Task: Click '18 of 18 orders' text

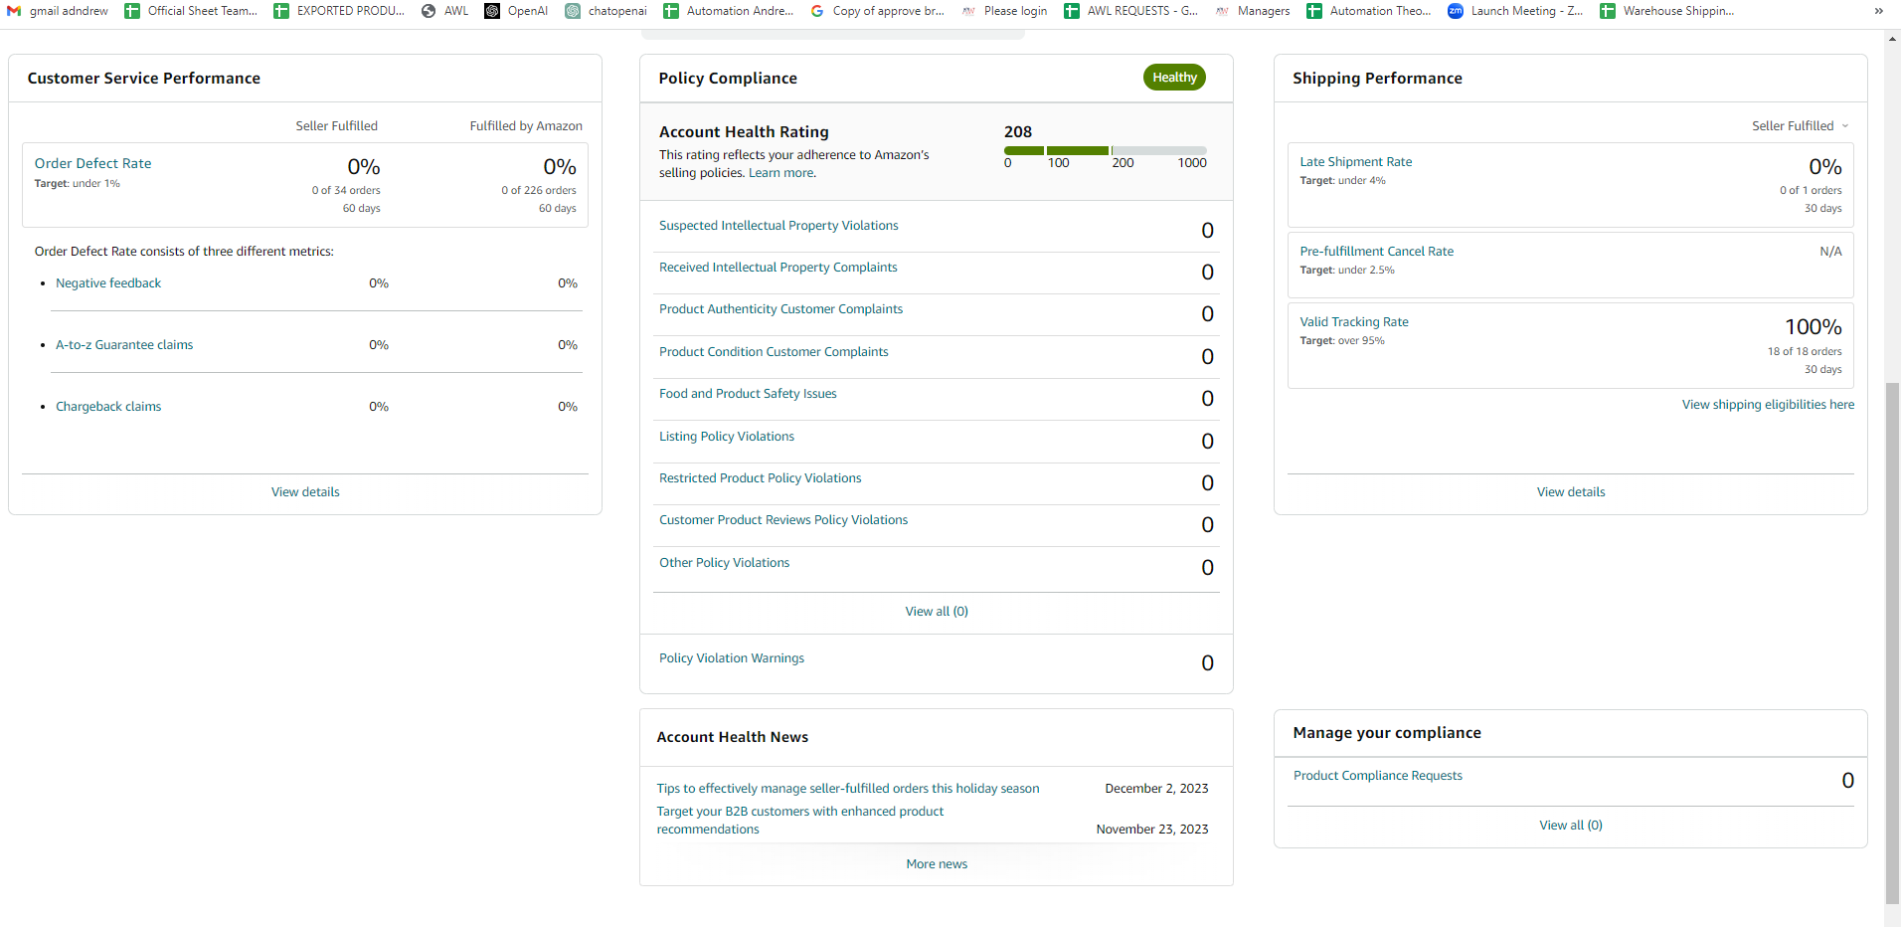Action: [x=1805, y=352]
